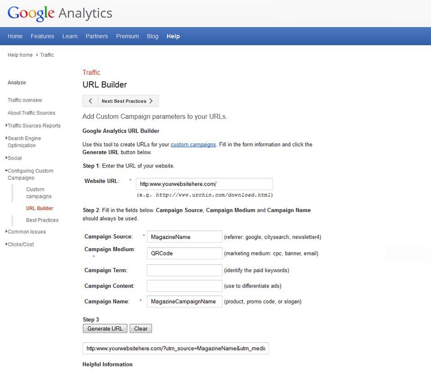Open the Help nav item

[x=173, y=36]
